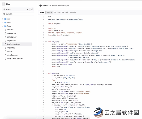This screenshot has width=142, height=119.
Task: Open the fonts folder icon
Action: pos(5,26)
